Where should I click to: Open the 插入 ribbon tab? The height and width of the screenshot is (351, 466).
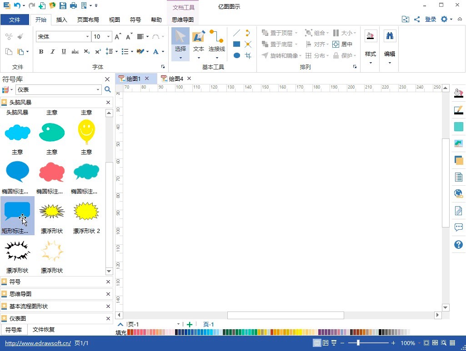pos(61,20)
